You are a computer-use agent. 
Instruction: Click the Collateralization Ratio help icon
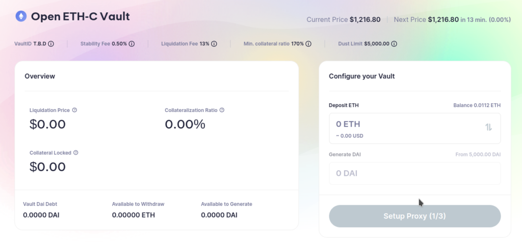[x=222, y=110]
